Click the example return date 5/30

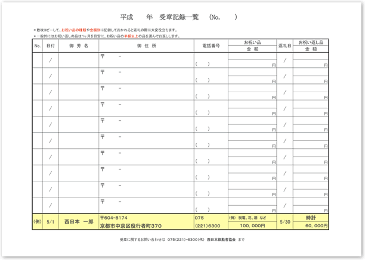click(285, 222)
